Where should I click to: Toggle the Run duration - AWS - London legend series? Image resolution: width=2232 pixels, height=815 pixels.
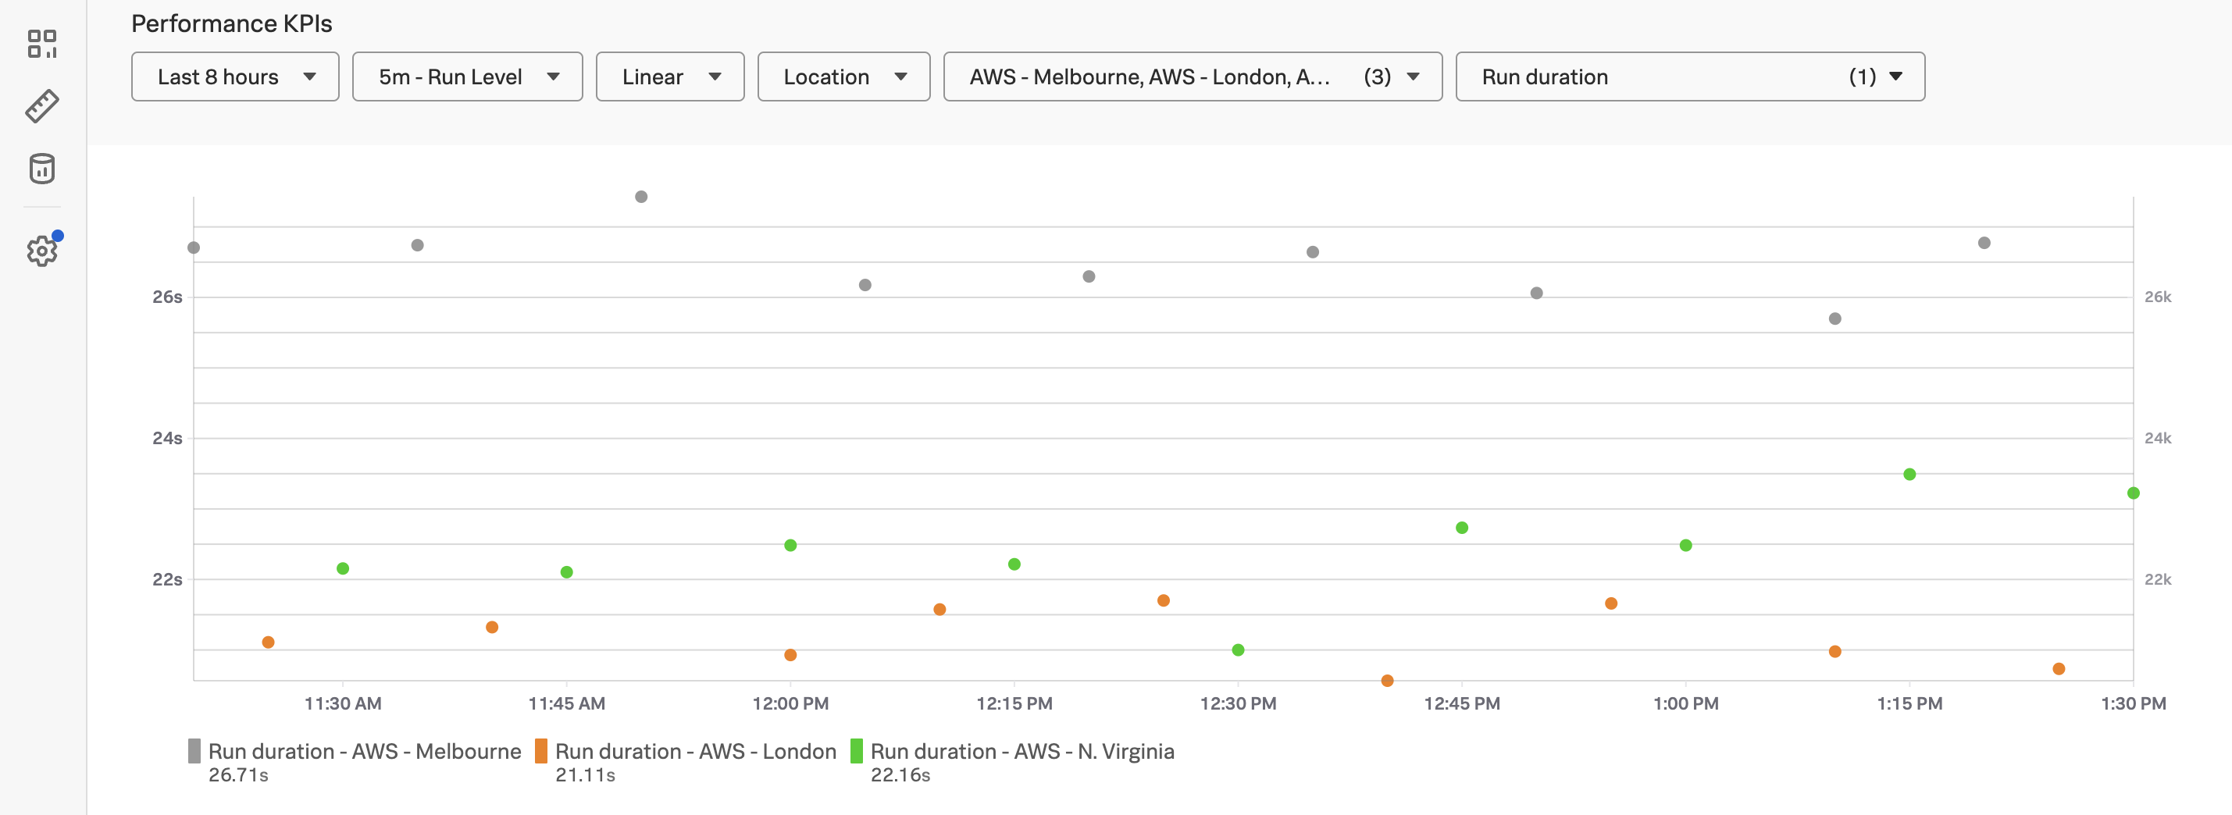tap(695, 751)
